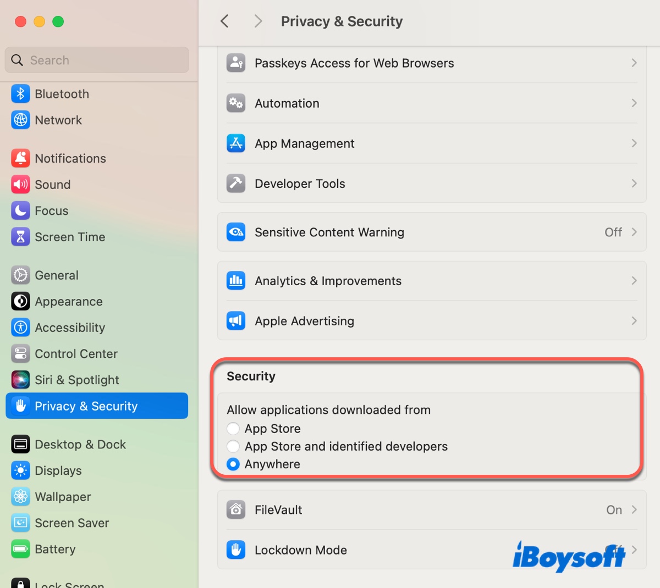Click the FileVault house icon
Image resolution: width=660 pixels, height=588 pixels.
[236, 509]
